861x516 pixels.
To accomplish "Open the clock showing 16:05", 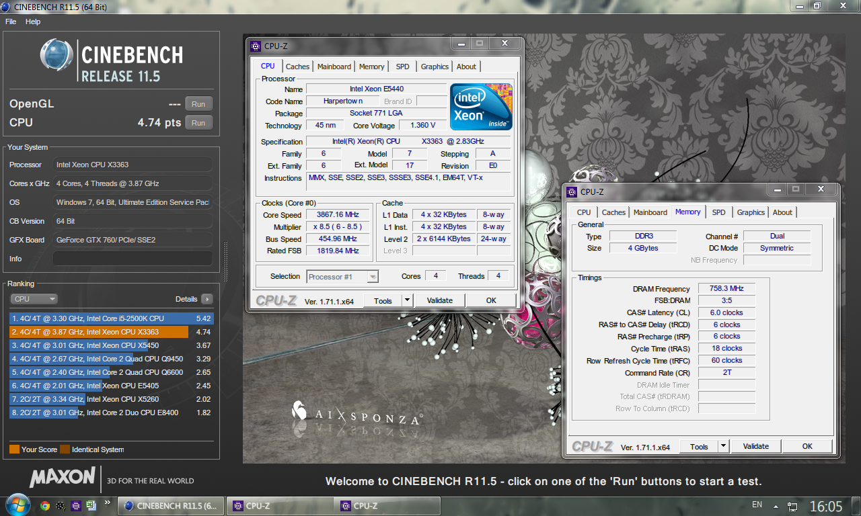I will tap(826, 506).
